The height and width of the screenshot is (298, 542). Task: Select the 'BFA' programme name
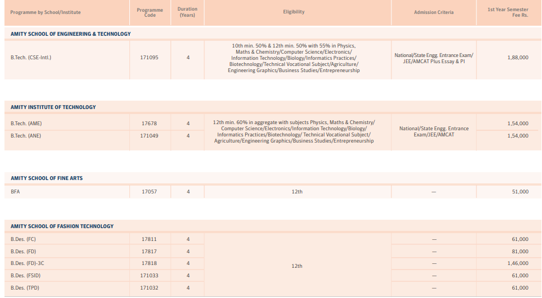pyautogui.click(x=15, y=192)
